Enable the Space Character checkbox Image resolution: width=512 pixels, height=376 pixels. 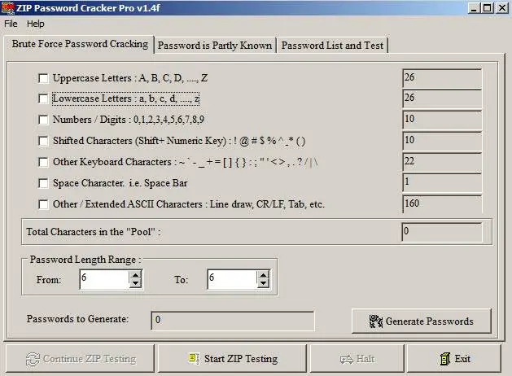click(x=43, y=183)
